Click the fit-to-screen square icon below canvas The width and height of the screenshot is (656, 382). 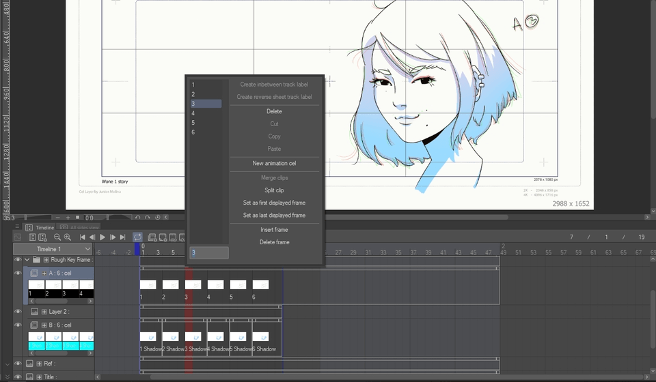(x=77, y=218)
